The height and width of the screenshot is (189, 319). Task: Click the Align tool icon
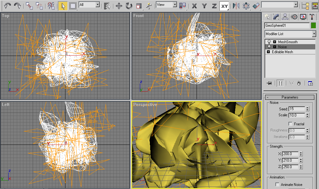click(256, 6)
